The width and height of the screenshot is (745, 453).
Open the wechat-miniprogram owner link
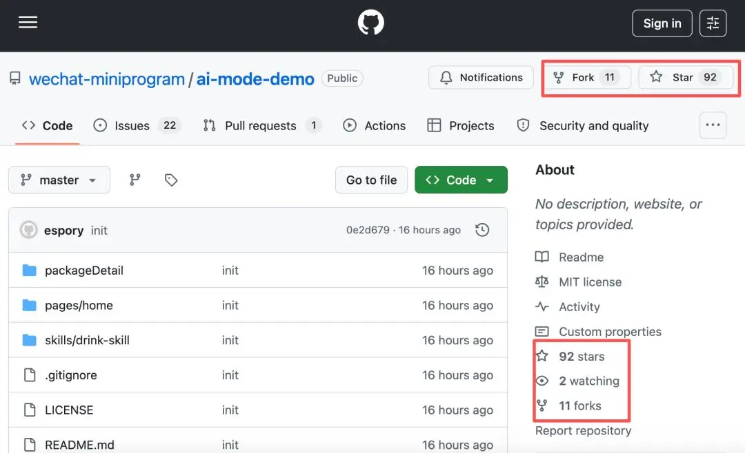[107, 78]
